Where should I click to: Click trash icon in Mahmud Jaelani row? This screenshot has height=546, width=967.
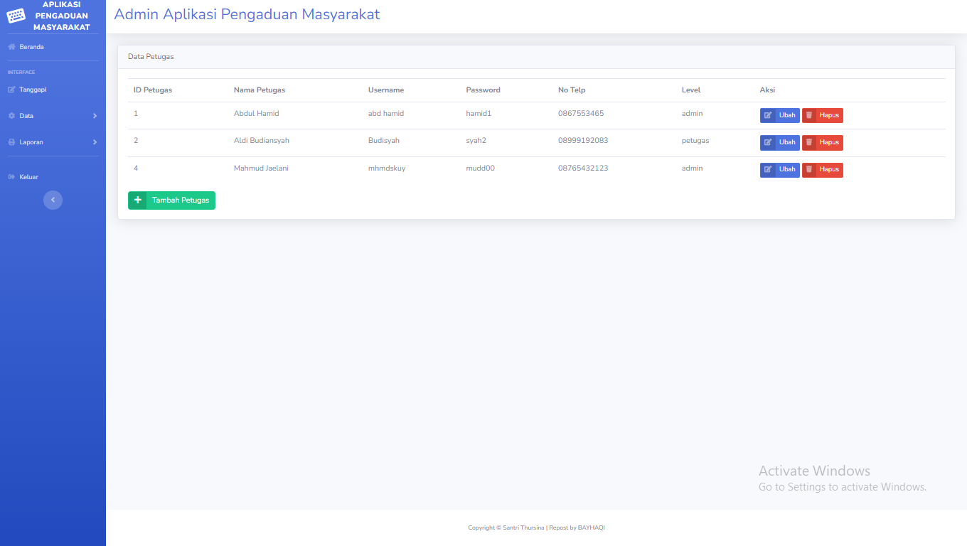[809, 169]
